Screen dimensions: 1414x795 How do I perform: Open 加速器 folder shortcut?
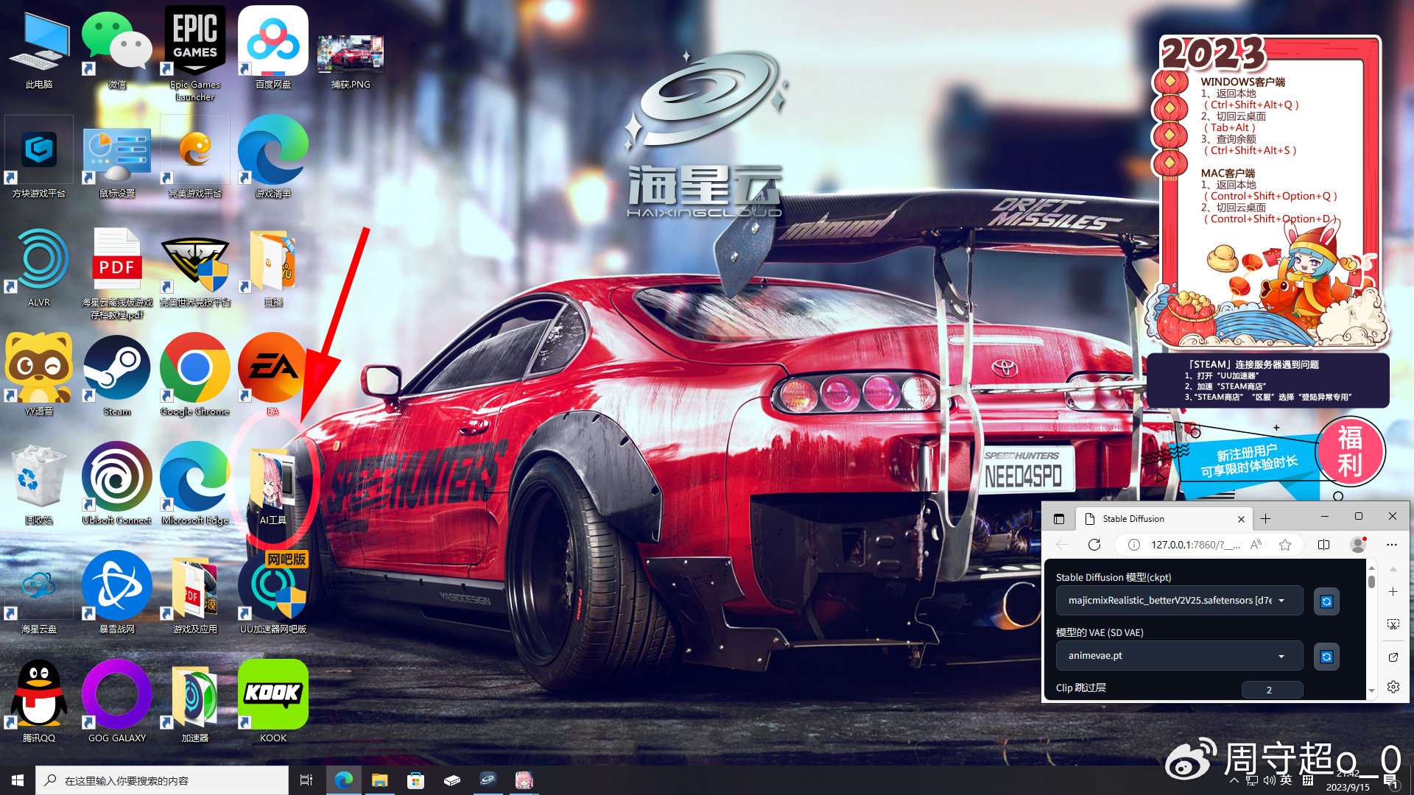pos(195,702)
